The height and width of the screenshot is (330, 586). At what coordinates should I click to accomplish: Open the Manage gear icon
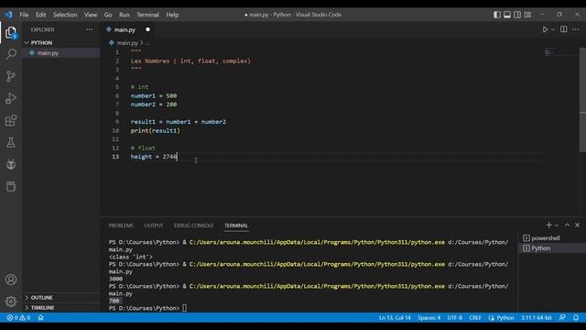point(11,302)
